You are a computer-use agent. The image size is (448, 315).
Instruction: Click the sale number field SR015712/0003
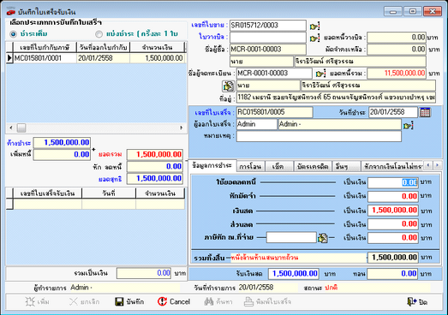[268, 26]
